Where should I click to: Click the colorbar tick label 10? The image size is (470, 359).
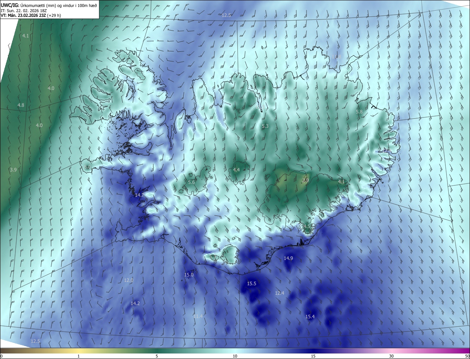coord(235,356)
